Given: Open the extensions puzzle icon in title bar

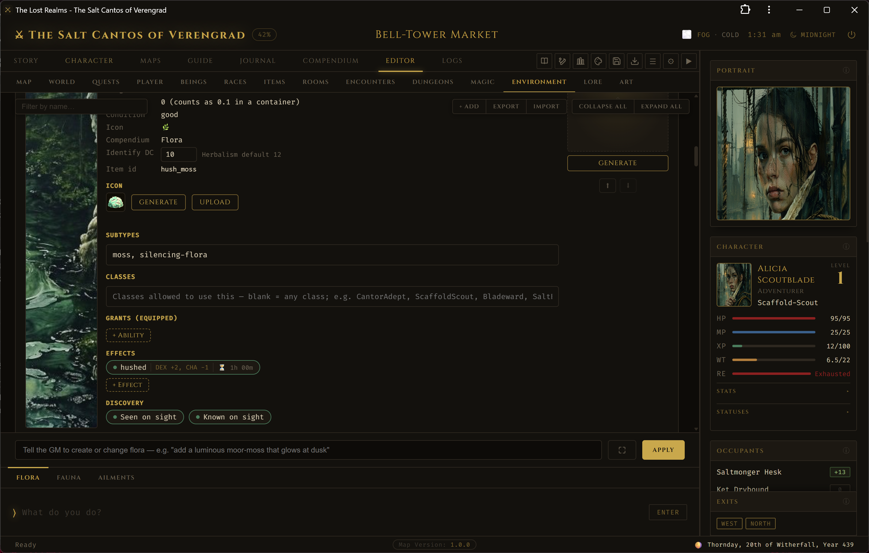Looking at the screenshot, I should tap(745, 10).
